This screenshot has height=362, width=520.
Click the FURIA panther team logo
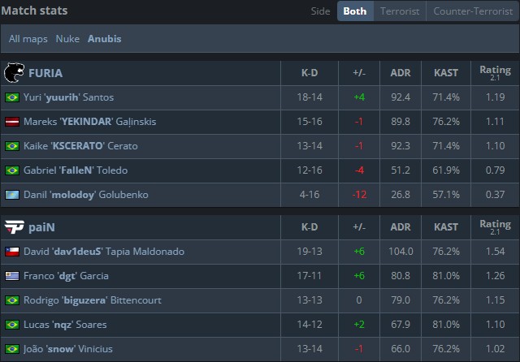click(14, 73)
